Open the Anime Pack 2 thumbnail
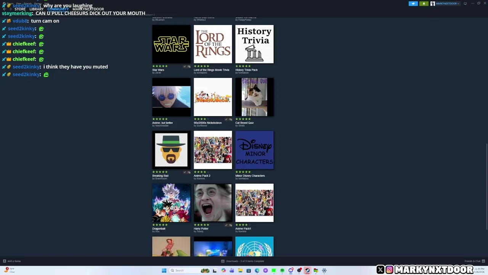Screen dimensions: 488x275 (213, 150)
